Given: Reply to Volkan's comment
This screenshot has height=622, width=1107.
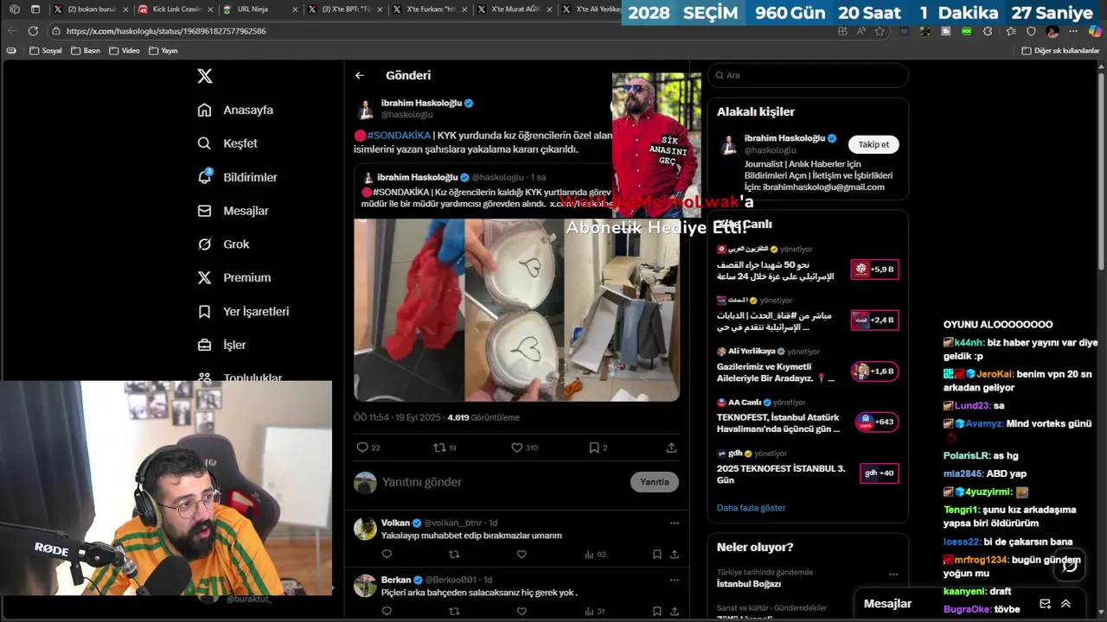Looking at the screenshot, I should pyautogui.click(x=387, y=555).
